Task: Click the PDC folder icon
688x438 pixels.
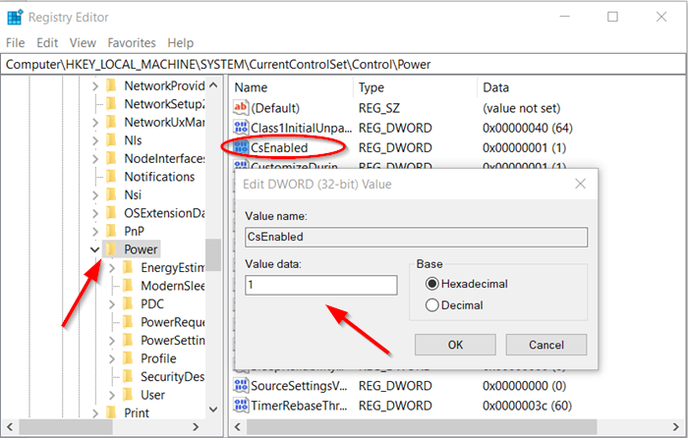Action: pyautogui.click(x=128, y=303)
